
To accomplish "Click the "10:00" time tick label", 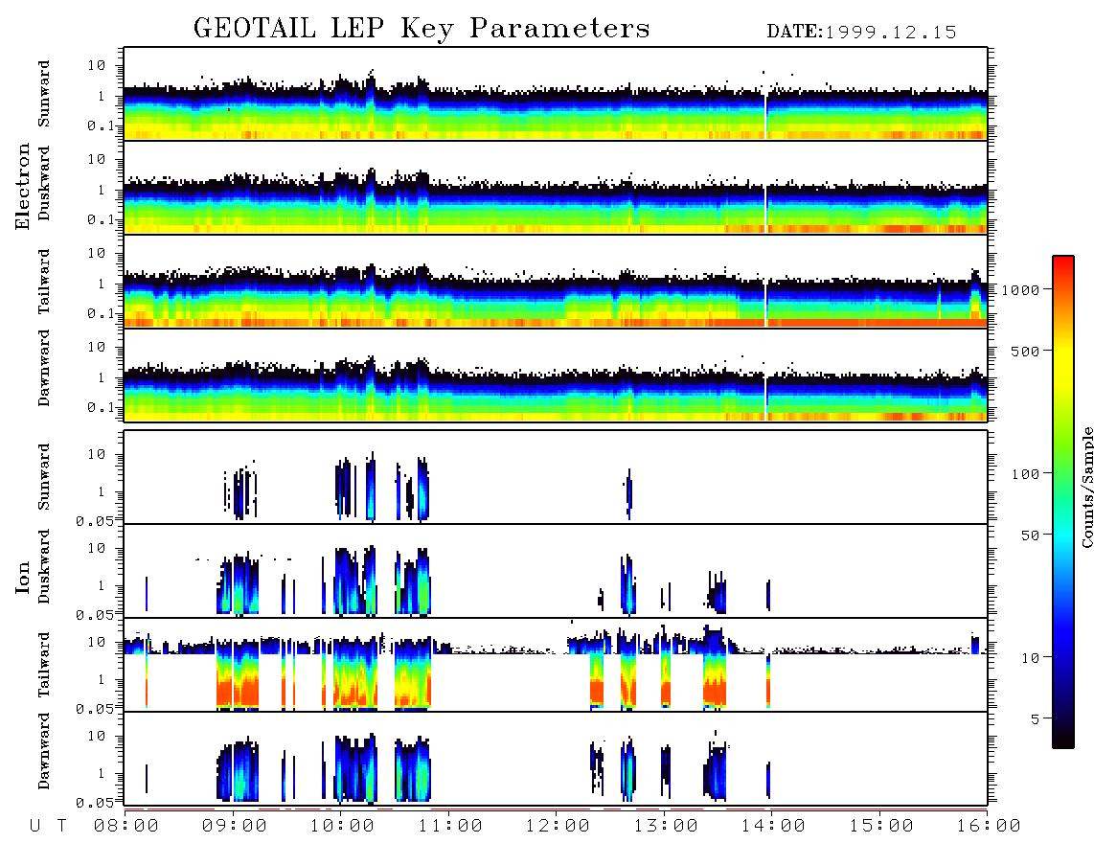I will [x=343, y=826].
